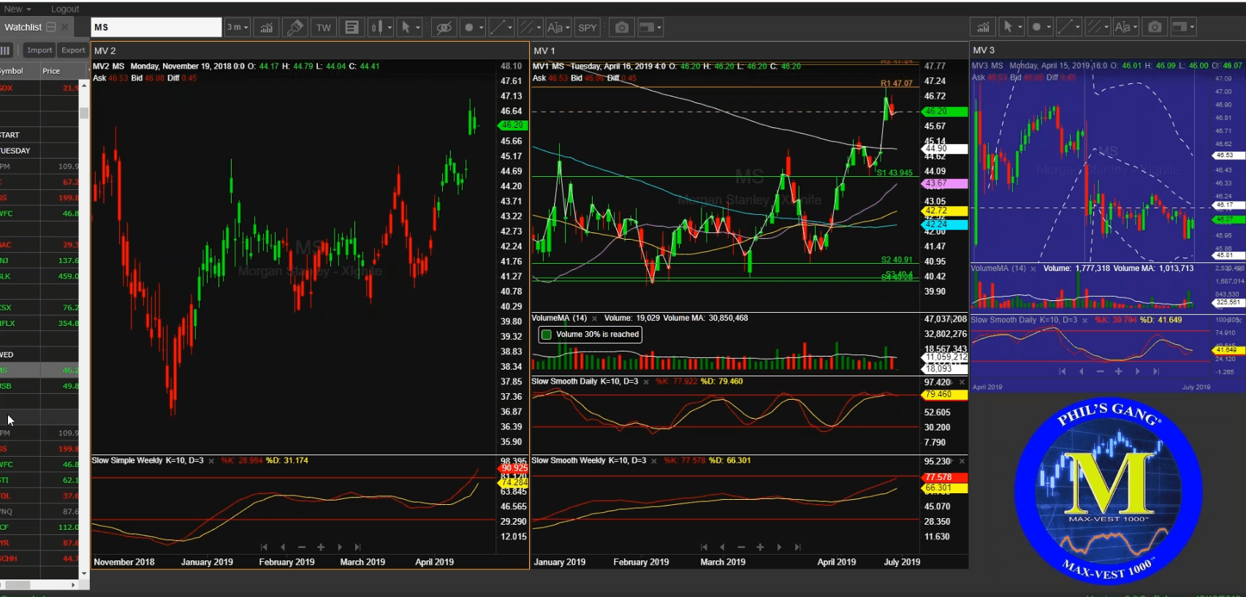
Task: Zoom in the MV 2 chart
Action: 320,547
